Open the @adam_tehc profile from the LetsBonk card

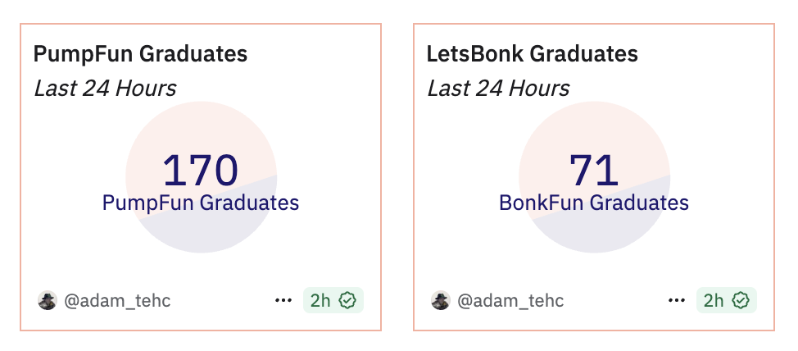[510, 300]
